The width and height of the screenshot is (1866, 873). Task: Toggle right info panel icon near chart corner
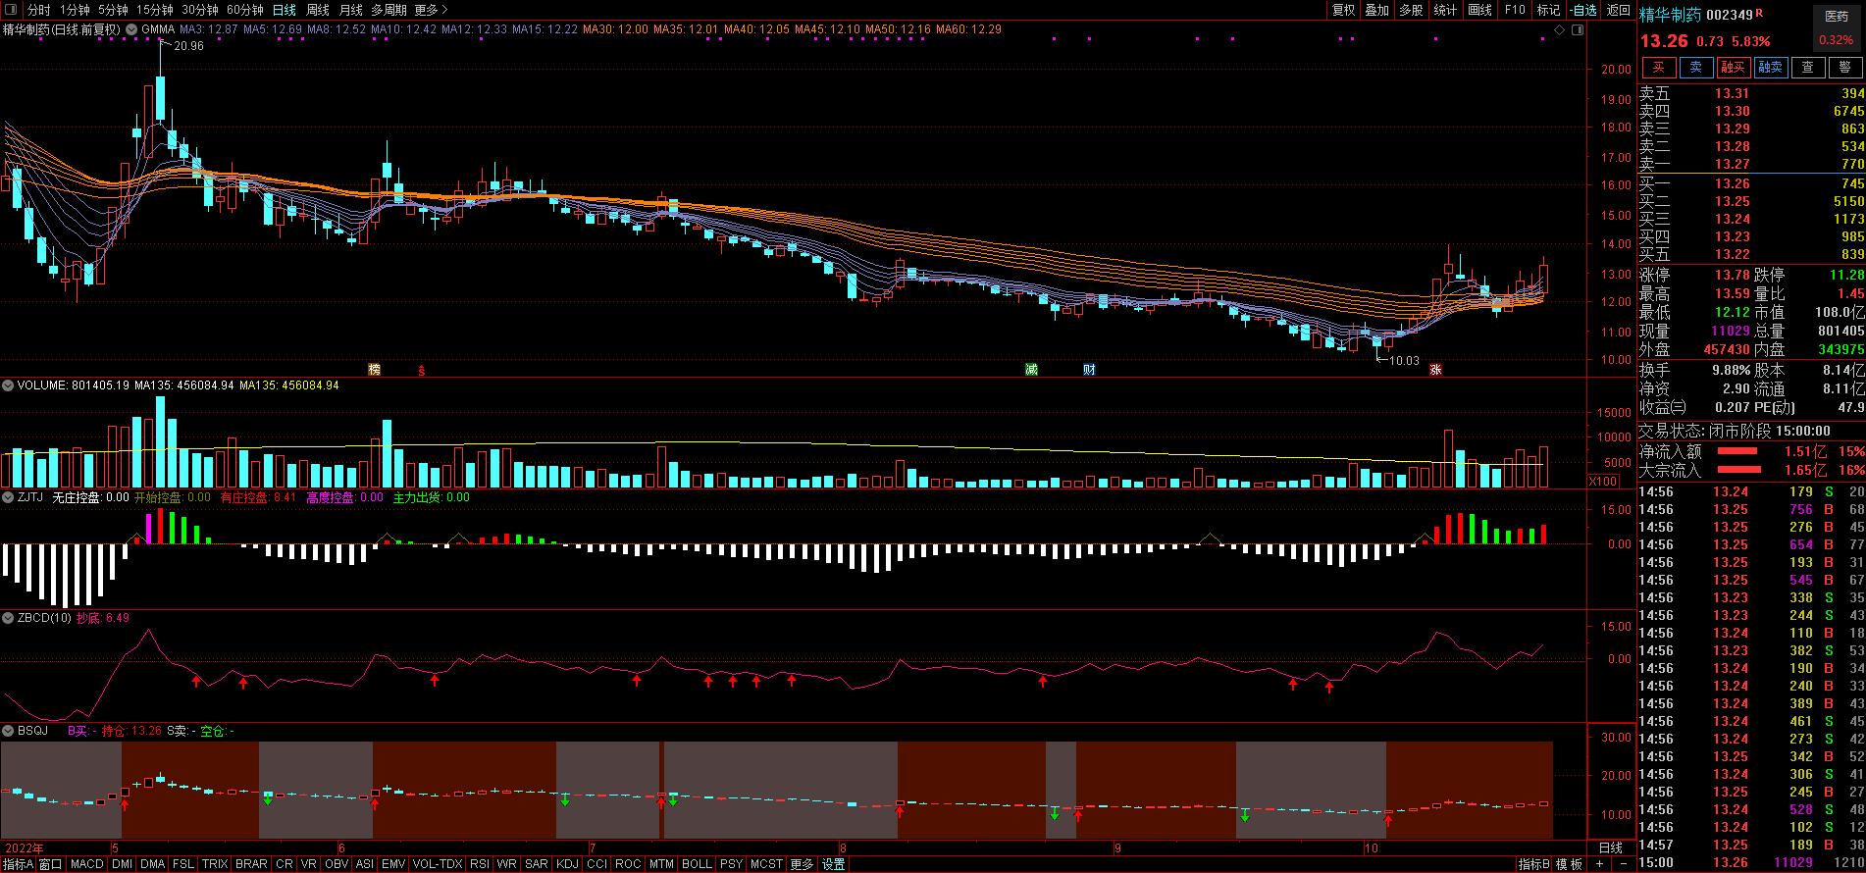(x=1578, y=30)
